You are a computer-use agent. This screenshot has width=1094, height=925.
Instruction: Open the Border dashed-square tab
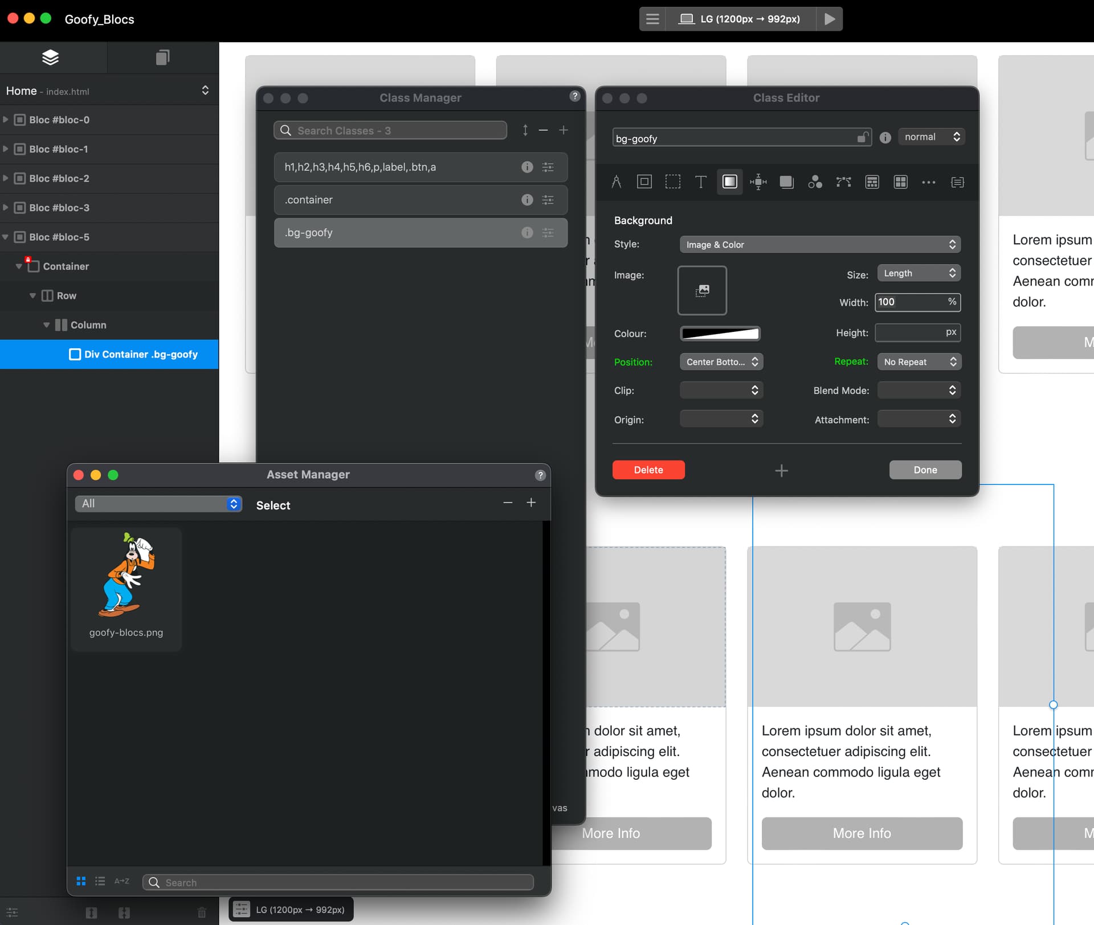coord(673,182)
